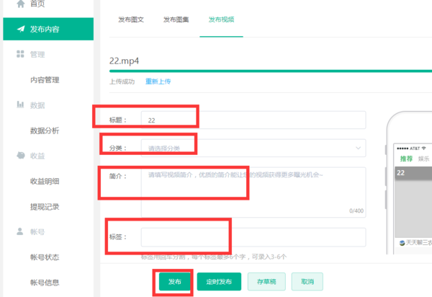Click the 管理 section header
432x297 pixels.
[x=37, y=54]
